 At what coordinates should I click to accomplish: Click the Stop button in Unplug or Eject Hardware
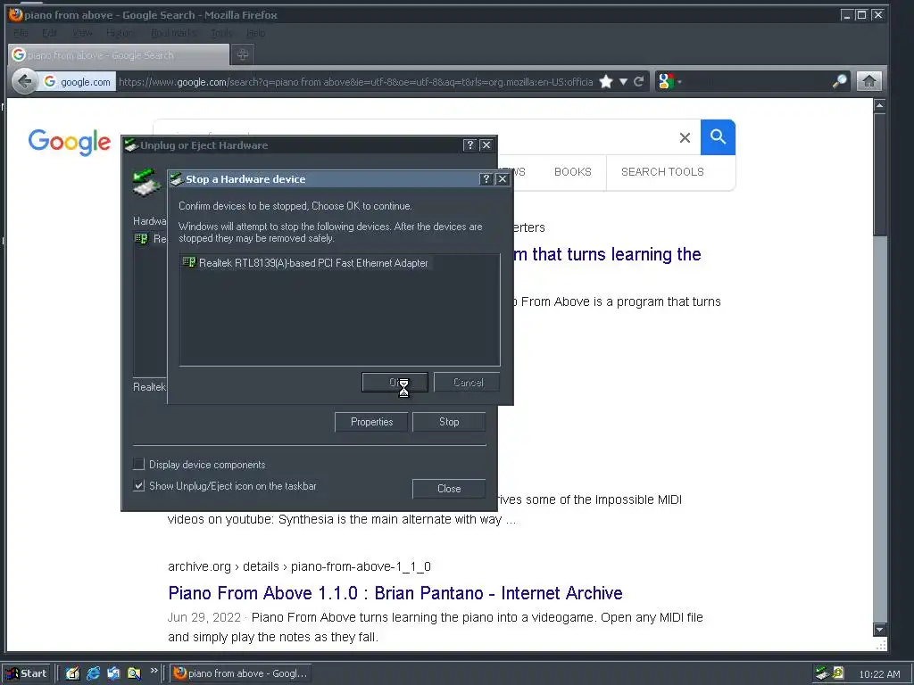449,422
